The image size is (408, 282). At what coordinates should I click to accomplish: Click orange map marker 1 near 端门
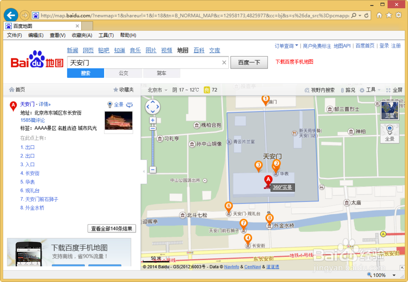pos(265,100)
